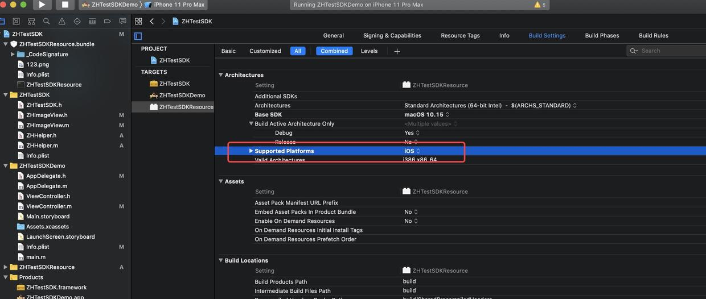706x299 pixels.
Task: Select the All settings filter
Action: [x=297, y=51]
